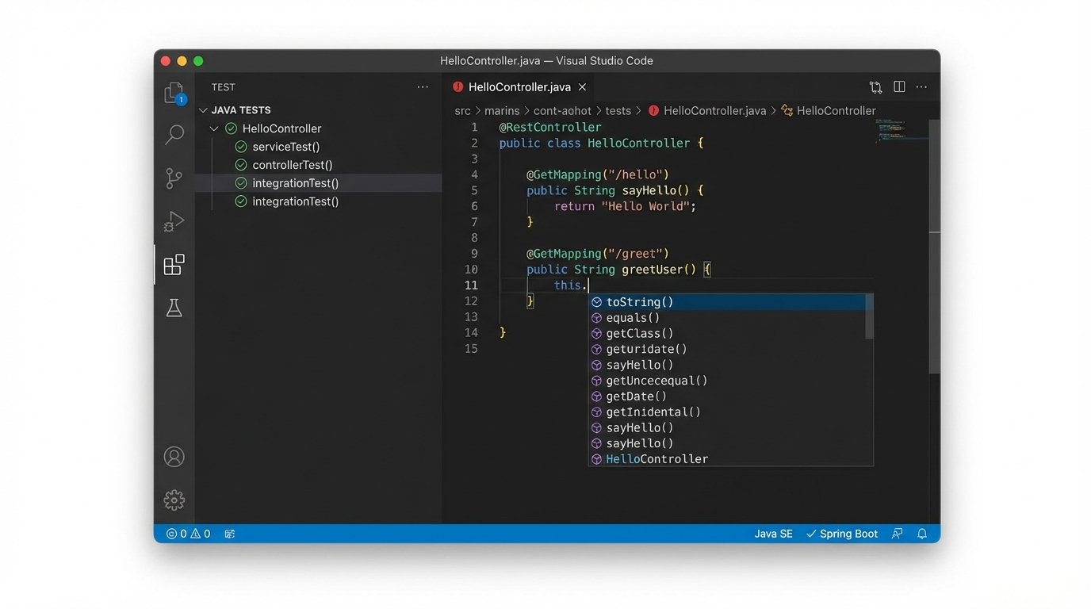1091x609 pixels.
Task: Open the notifications bell in status bar
Action: 922,534
